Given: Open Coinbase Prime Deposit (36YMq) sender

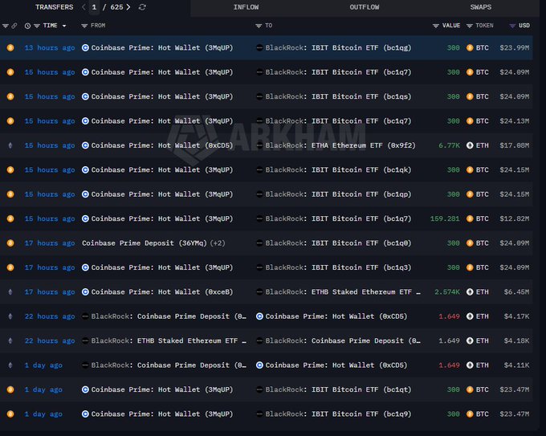Looking at the screenshot, I should 145,243.
